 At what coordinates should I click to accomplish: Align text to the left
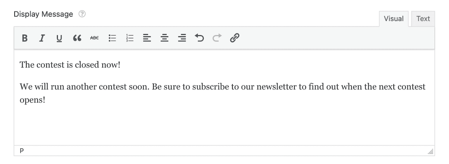tap(147, 38)
